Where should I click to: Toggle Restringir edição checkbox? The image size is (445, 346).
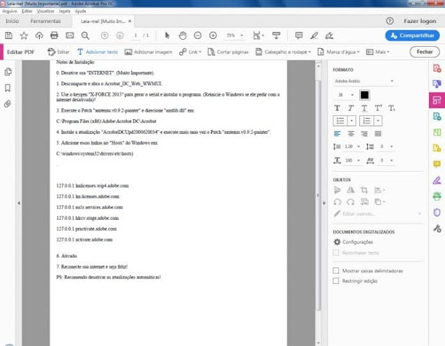click(x=336, y=281)
